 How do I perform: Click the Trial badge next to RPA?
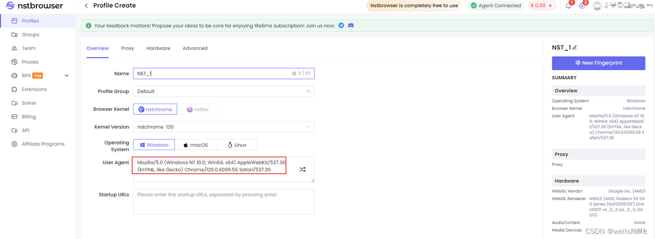37,76
